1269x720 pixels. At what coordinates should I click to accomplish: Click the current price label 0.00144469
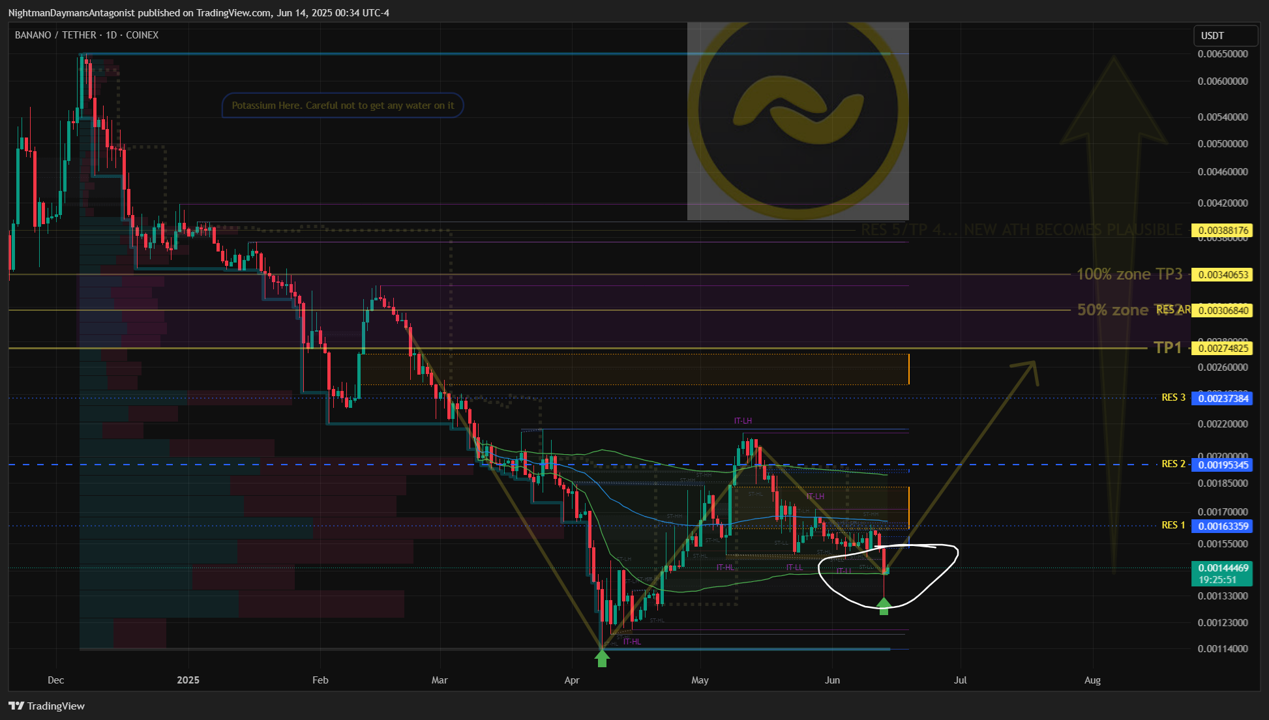1223,568
